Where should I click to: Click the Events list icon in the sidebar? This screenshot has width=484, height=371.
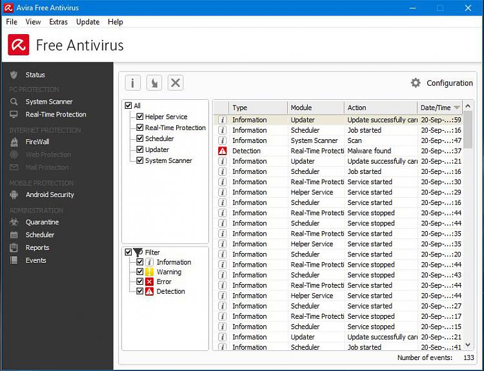[14, 260]
